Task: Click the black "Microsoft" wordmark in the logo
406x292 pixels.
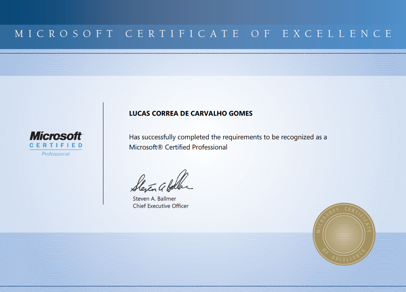Action: [56, 136]
